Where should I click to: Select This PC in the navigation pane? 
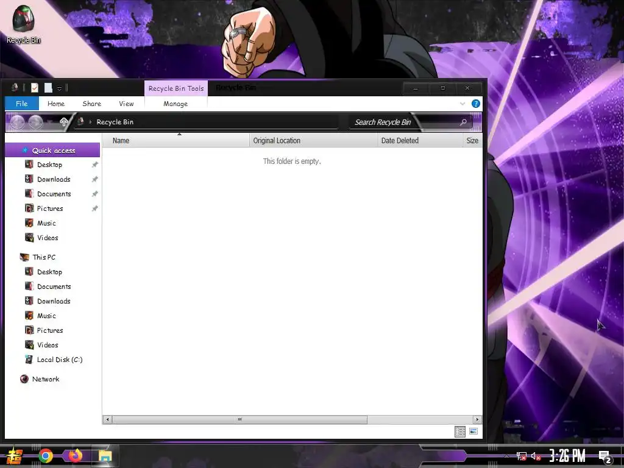click(x=44, y=258)
